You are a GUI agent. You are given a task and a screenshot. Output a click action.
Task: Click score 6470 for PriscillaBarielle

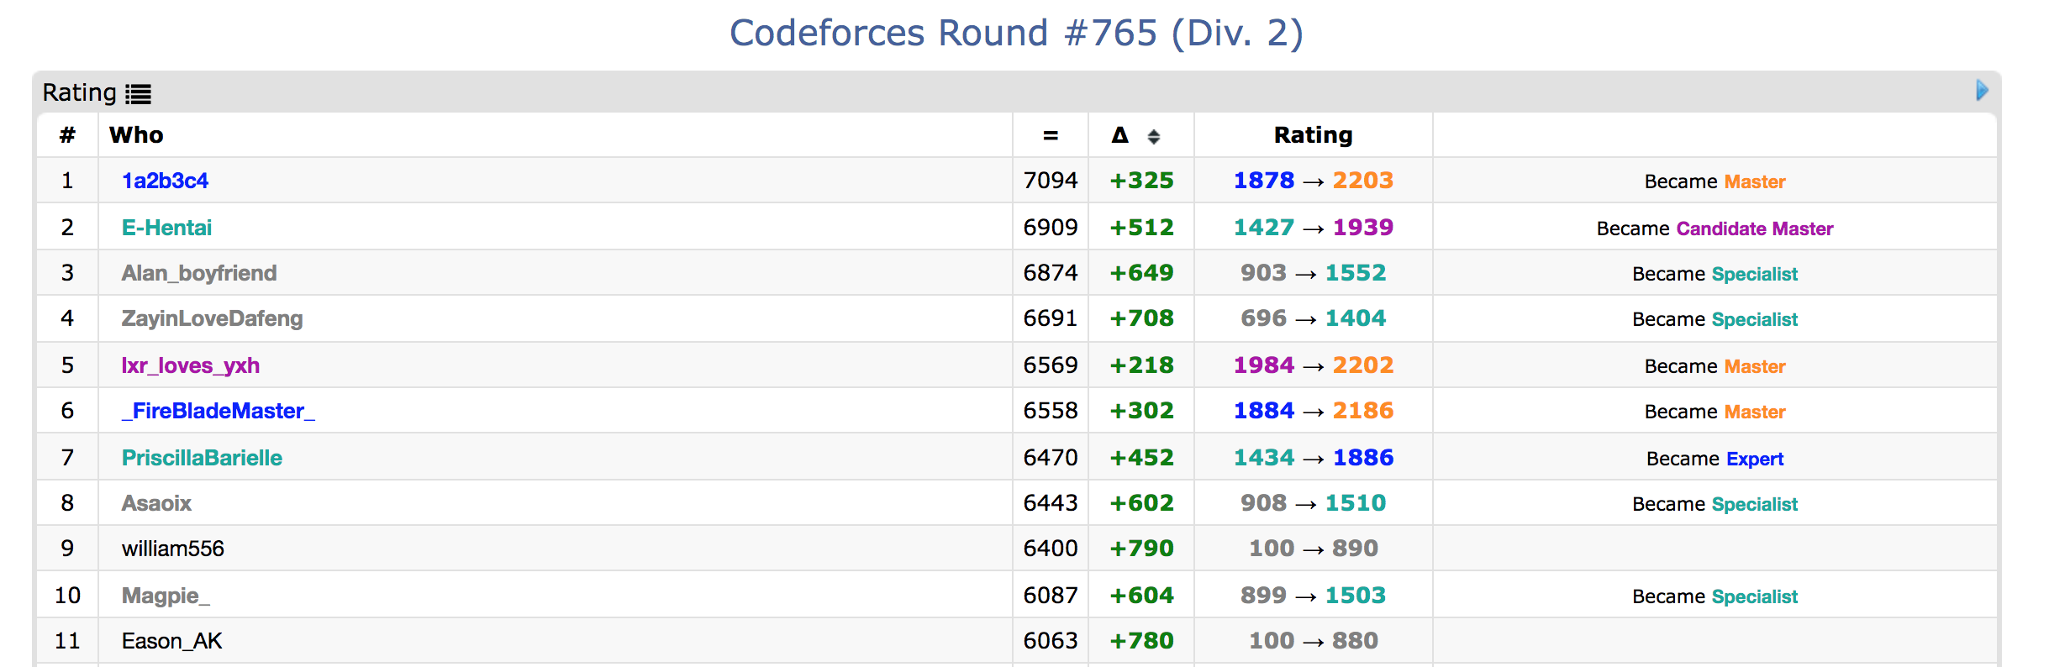1051,458
